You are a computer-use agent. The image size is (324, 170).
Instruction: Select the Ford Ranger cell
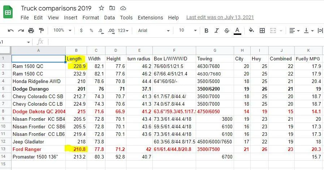click(38, 149)
